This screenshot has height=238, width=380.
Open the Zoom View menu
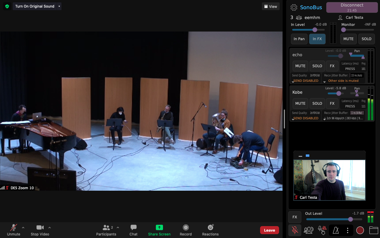[270, 6]
